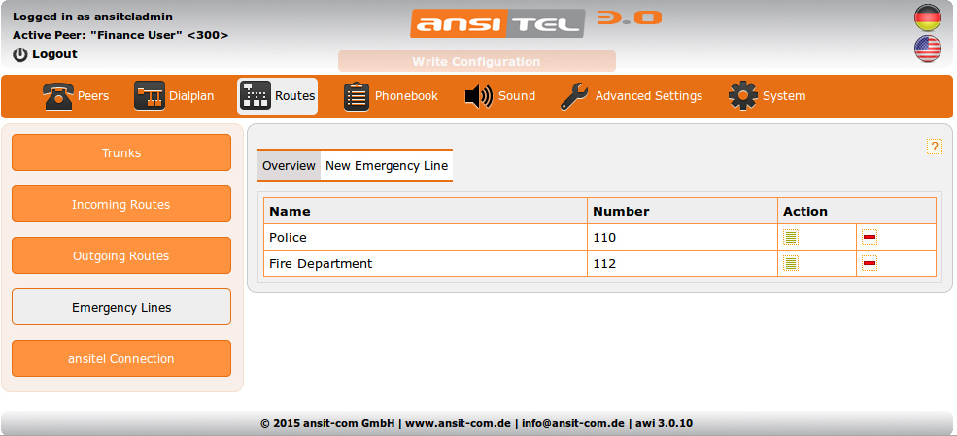Open the System menu
The image size is (957, 436).
[768, 96]
